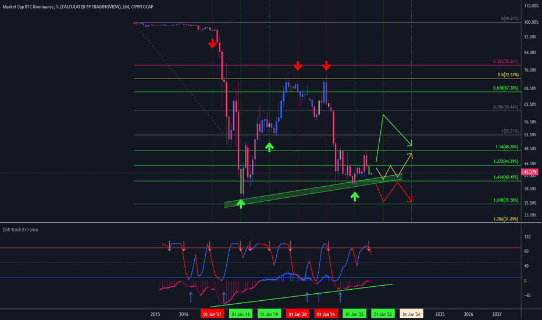
Task: Select the Fibonacci label 1.14(48.20%)
Action: click(507, 147)
